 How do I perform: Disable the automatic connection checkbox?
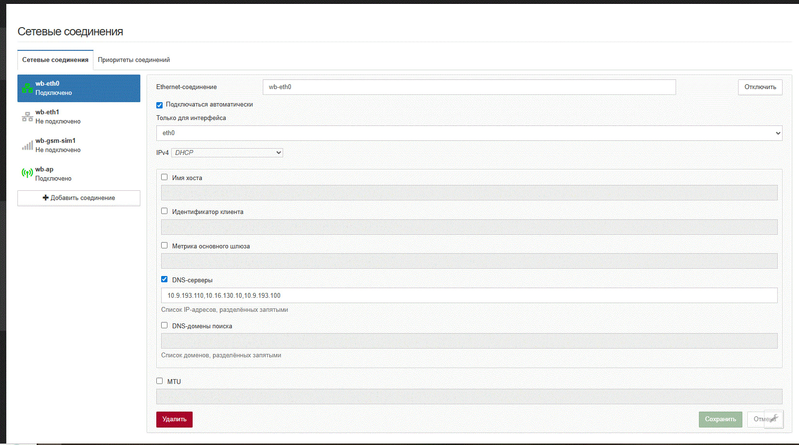(160, 105)
